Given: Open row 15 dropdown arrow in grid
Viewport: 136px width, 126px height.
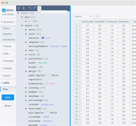Looking at the screenshot, I should pyautogui.click(x=79, y=78).
